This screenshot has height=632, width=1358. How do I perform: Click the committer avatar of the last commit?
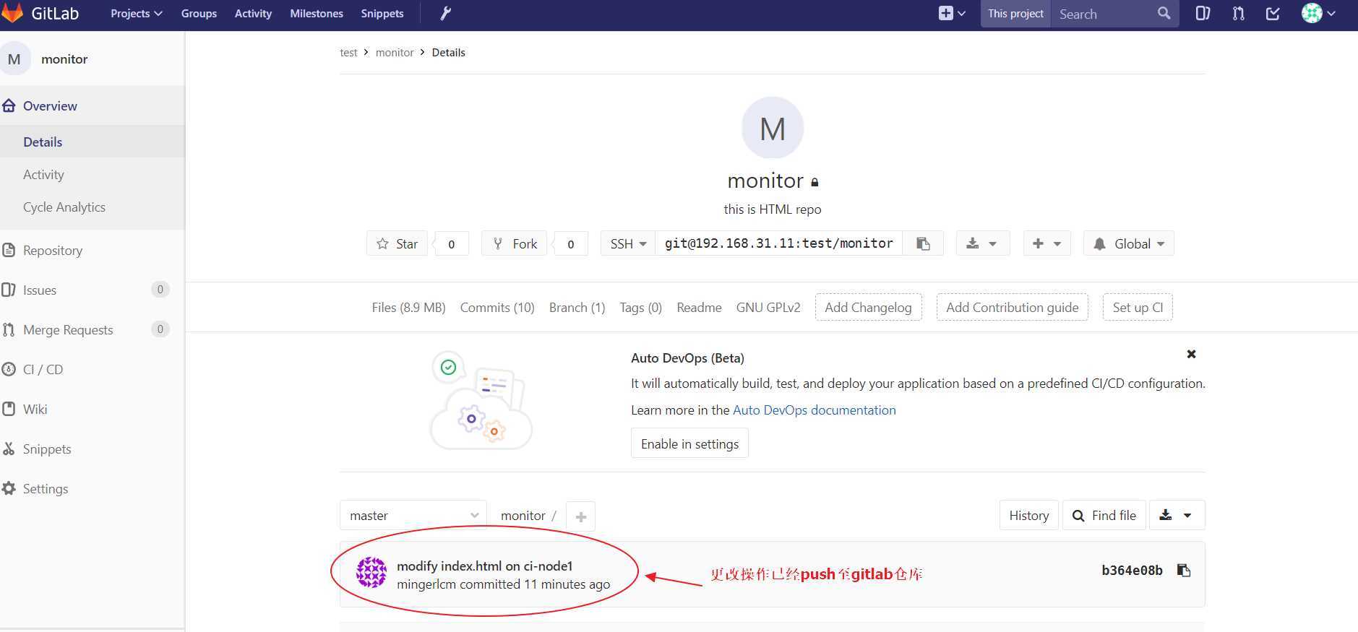coord(371,572)
